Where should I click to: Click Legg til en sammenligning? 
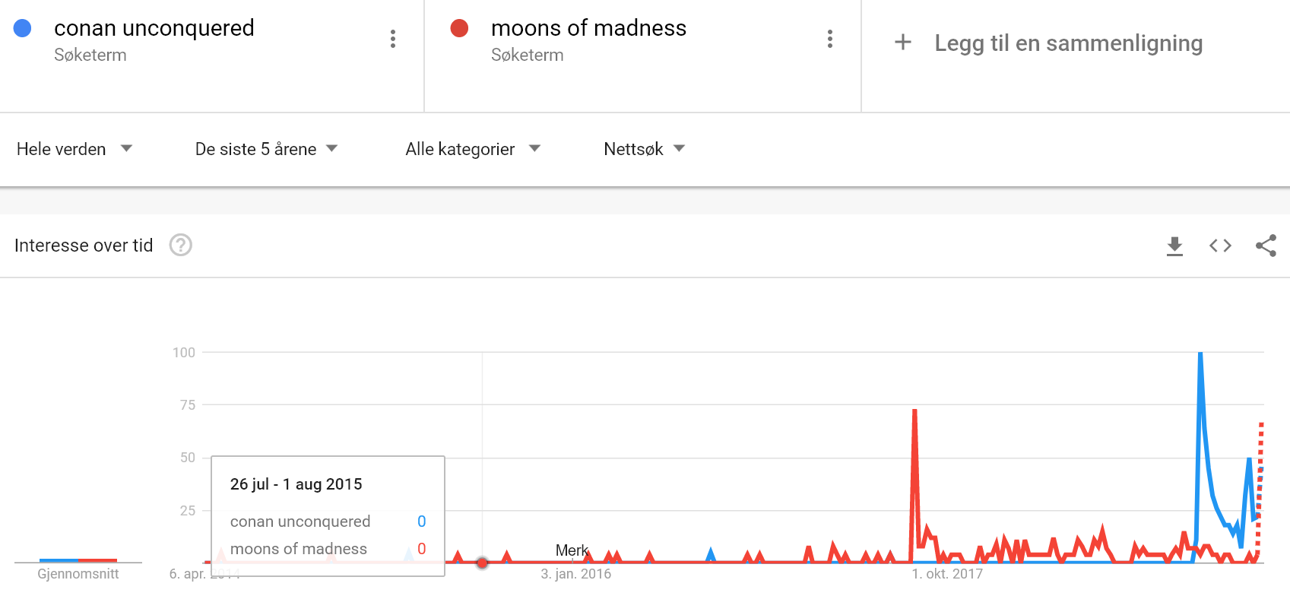(1069, 43)
